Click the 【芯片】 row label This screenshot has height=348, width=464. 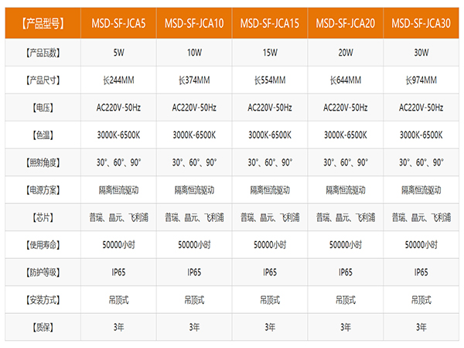coord(43,217)
